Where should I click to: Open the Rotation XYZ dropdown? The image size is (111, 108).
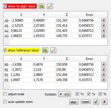click(65, 94)
